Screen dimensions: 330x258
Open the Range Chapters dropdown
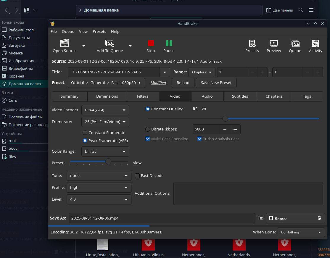202,72
